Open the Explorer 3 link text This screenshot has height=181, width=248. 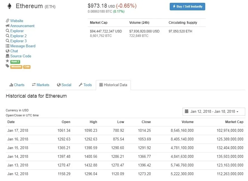coord(18,41)
